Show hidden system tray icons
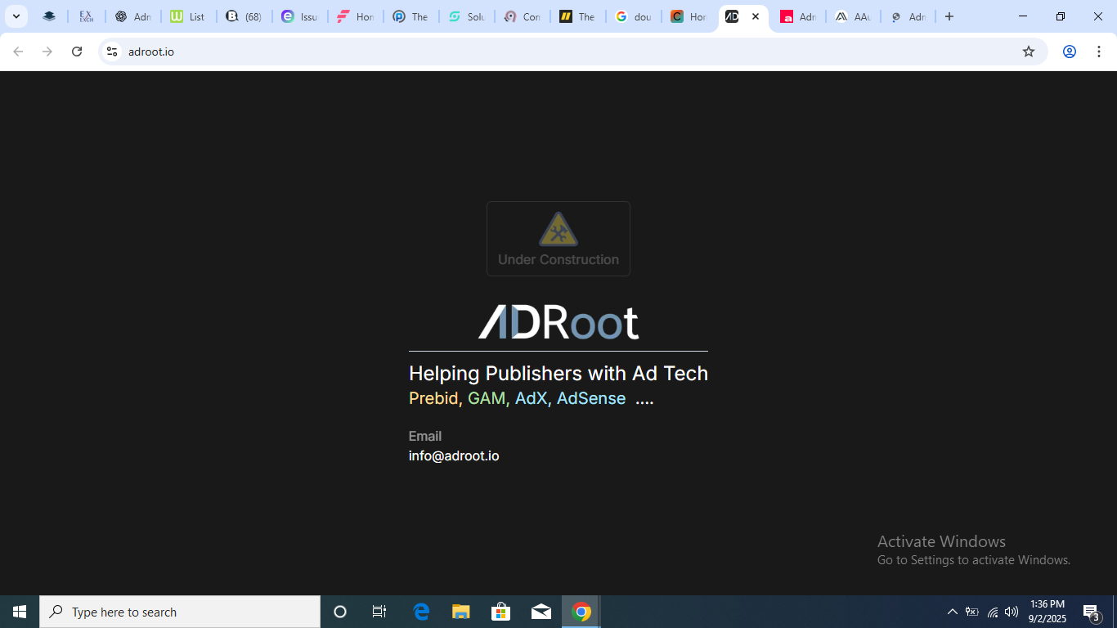Viewport: 1117px width, 628px height. (953, 612)
